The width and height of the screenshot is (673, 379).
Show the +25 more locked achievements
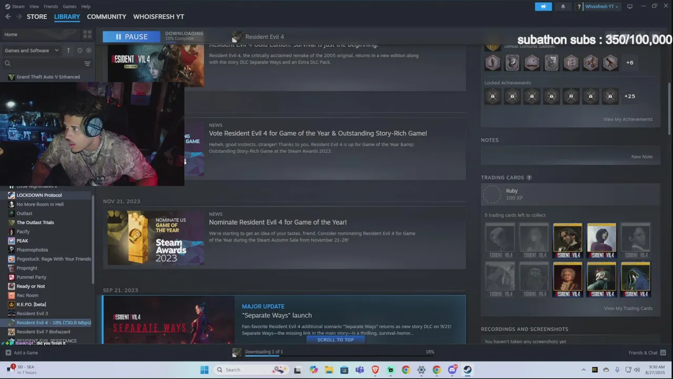tap(629, 96)
